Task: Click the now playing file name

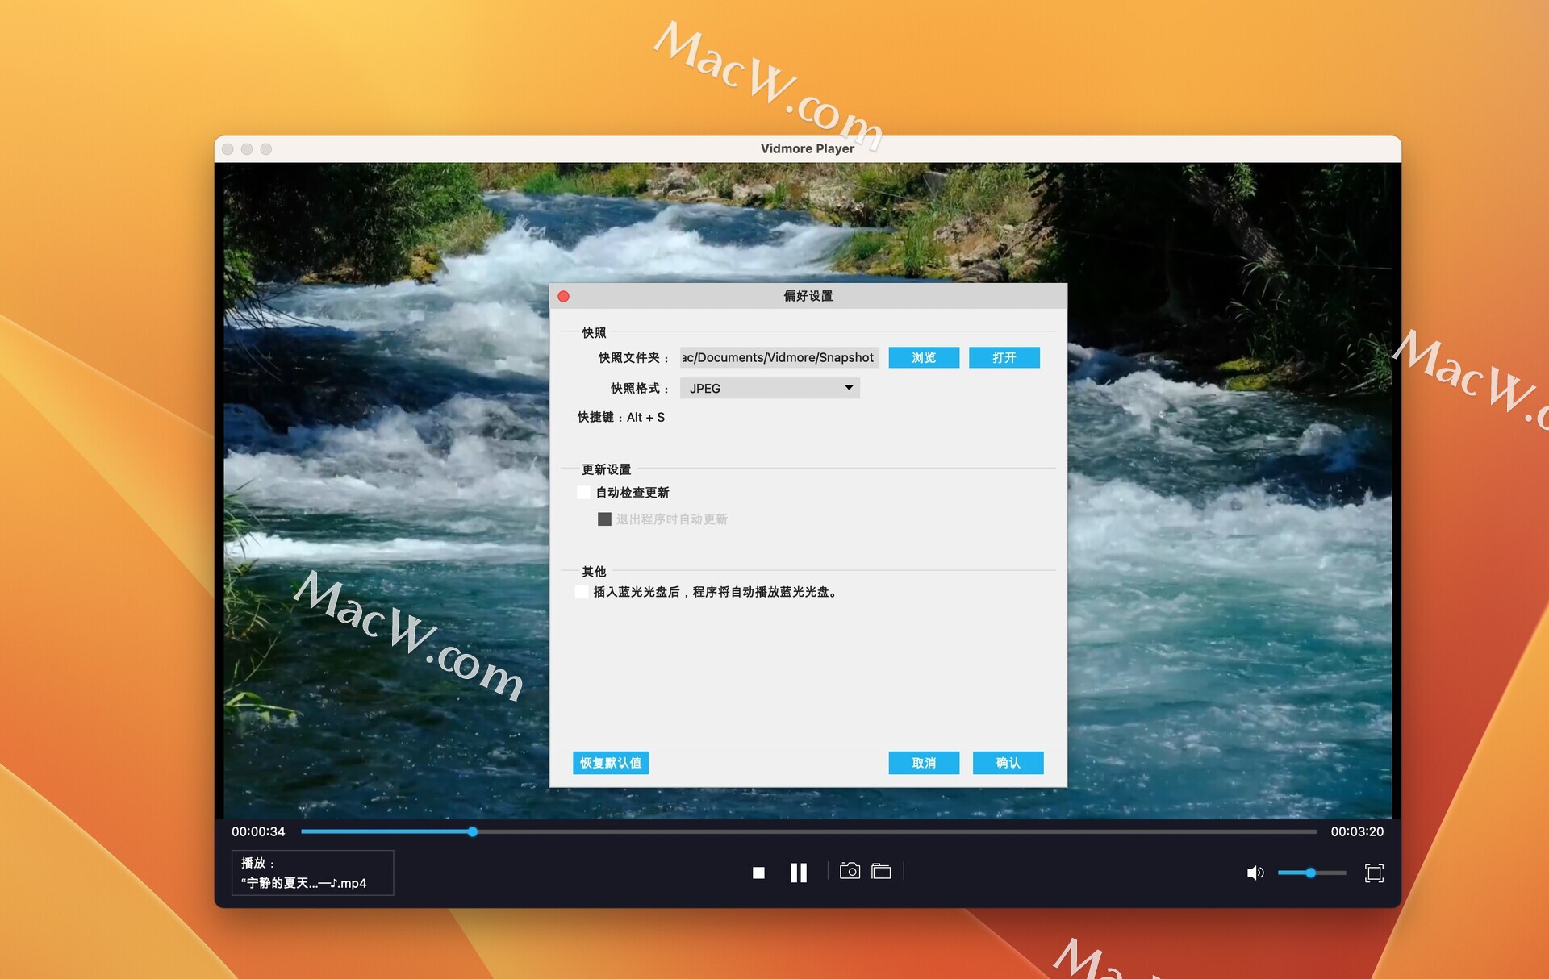Action: click(x=304, y=883)
